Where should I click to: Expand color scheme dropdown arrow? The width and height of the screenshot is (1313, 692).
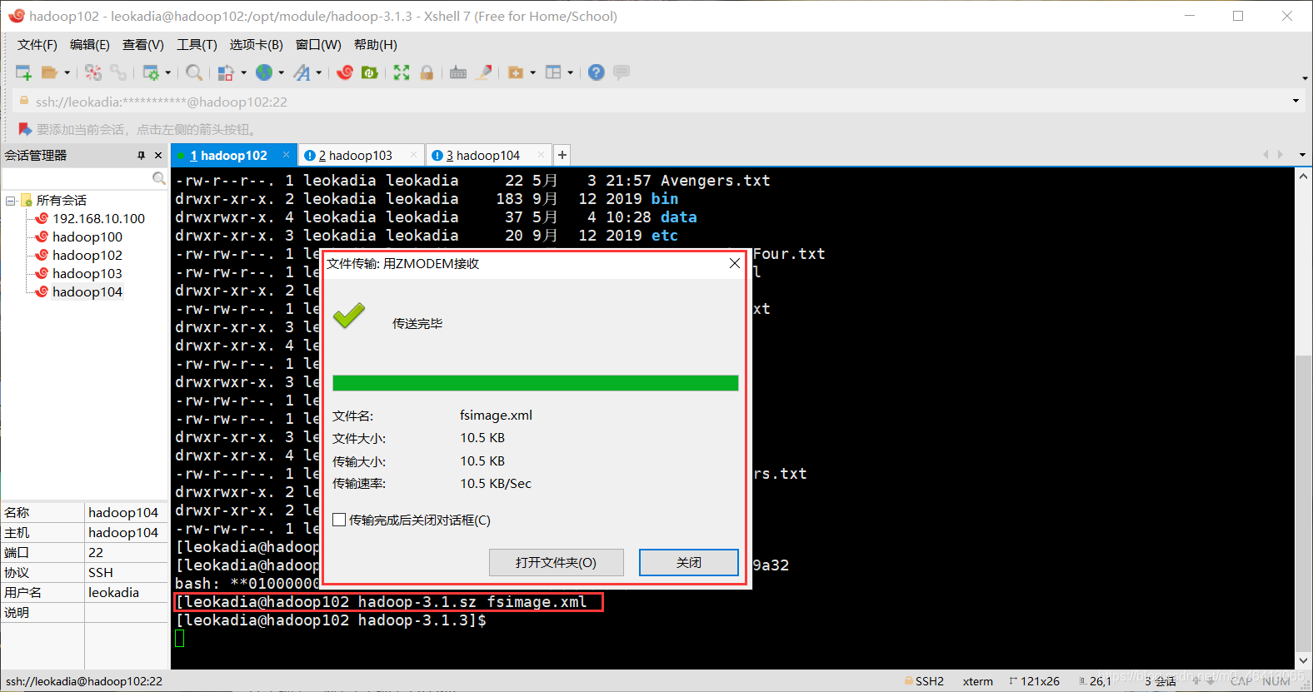point(243,73)
